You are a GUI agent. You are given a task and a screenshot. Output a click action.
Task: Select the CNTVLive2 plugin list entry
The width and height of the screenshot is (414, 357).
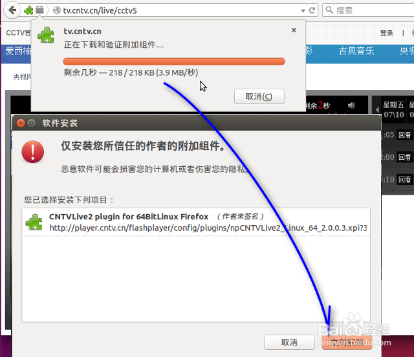(x=196, y=222)
